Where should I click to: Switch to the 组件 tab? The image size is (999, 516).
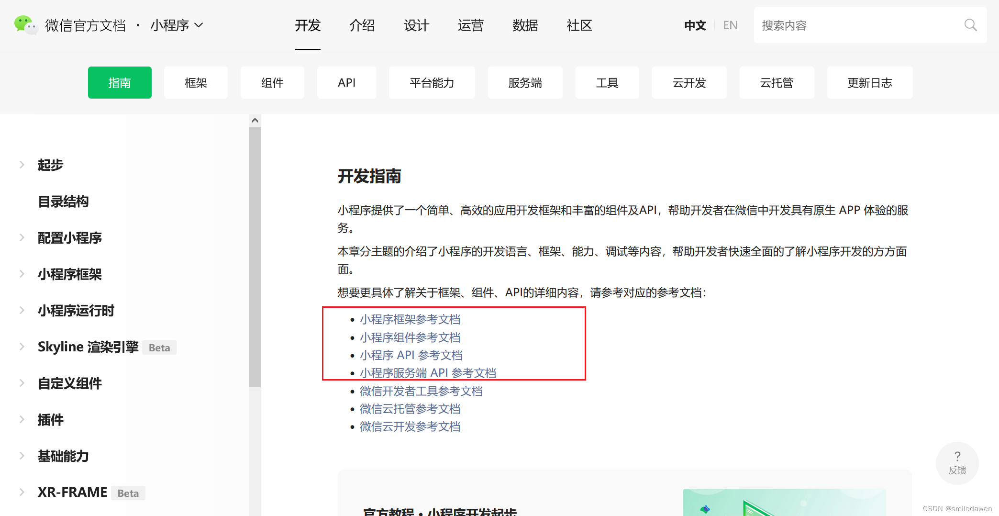[272, 83]
